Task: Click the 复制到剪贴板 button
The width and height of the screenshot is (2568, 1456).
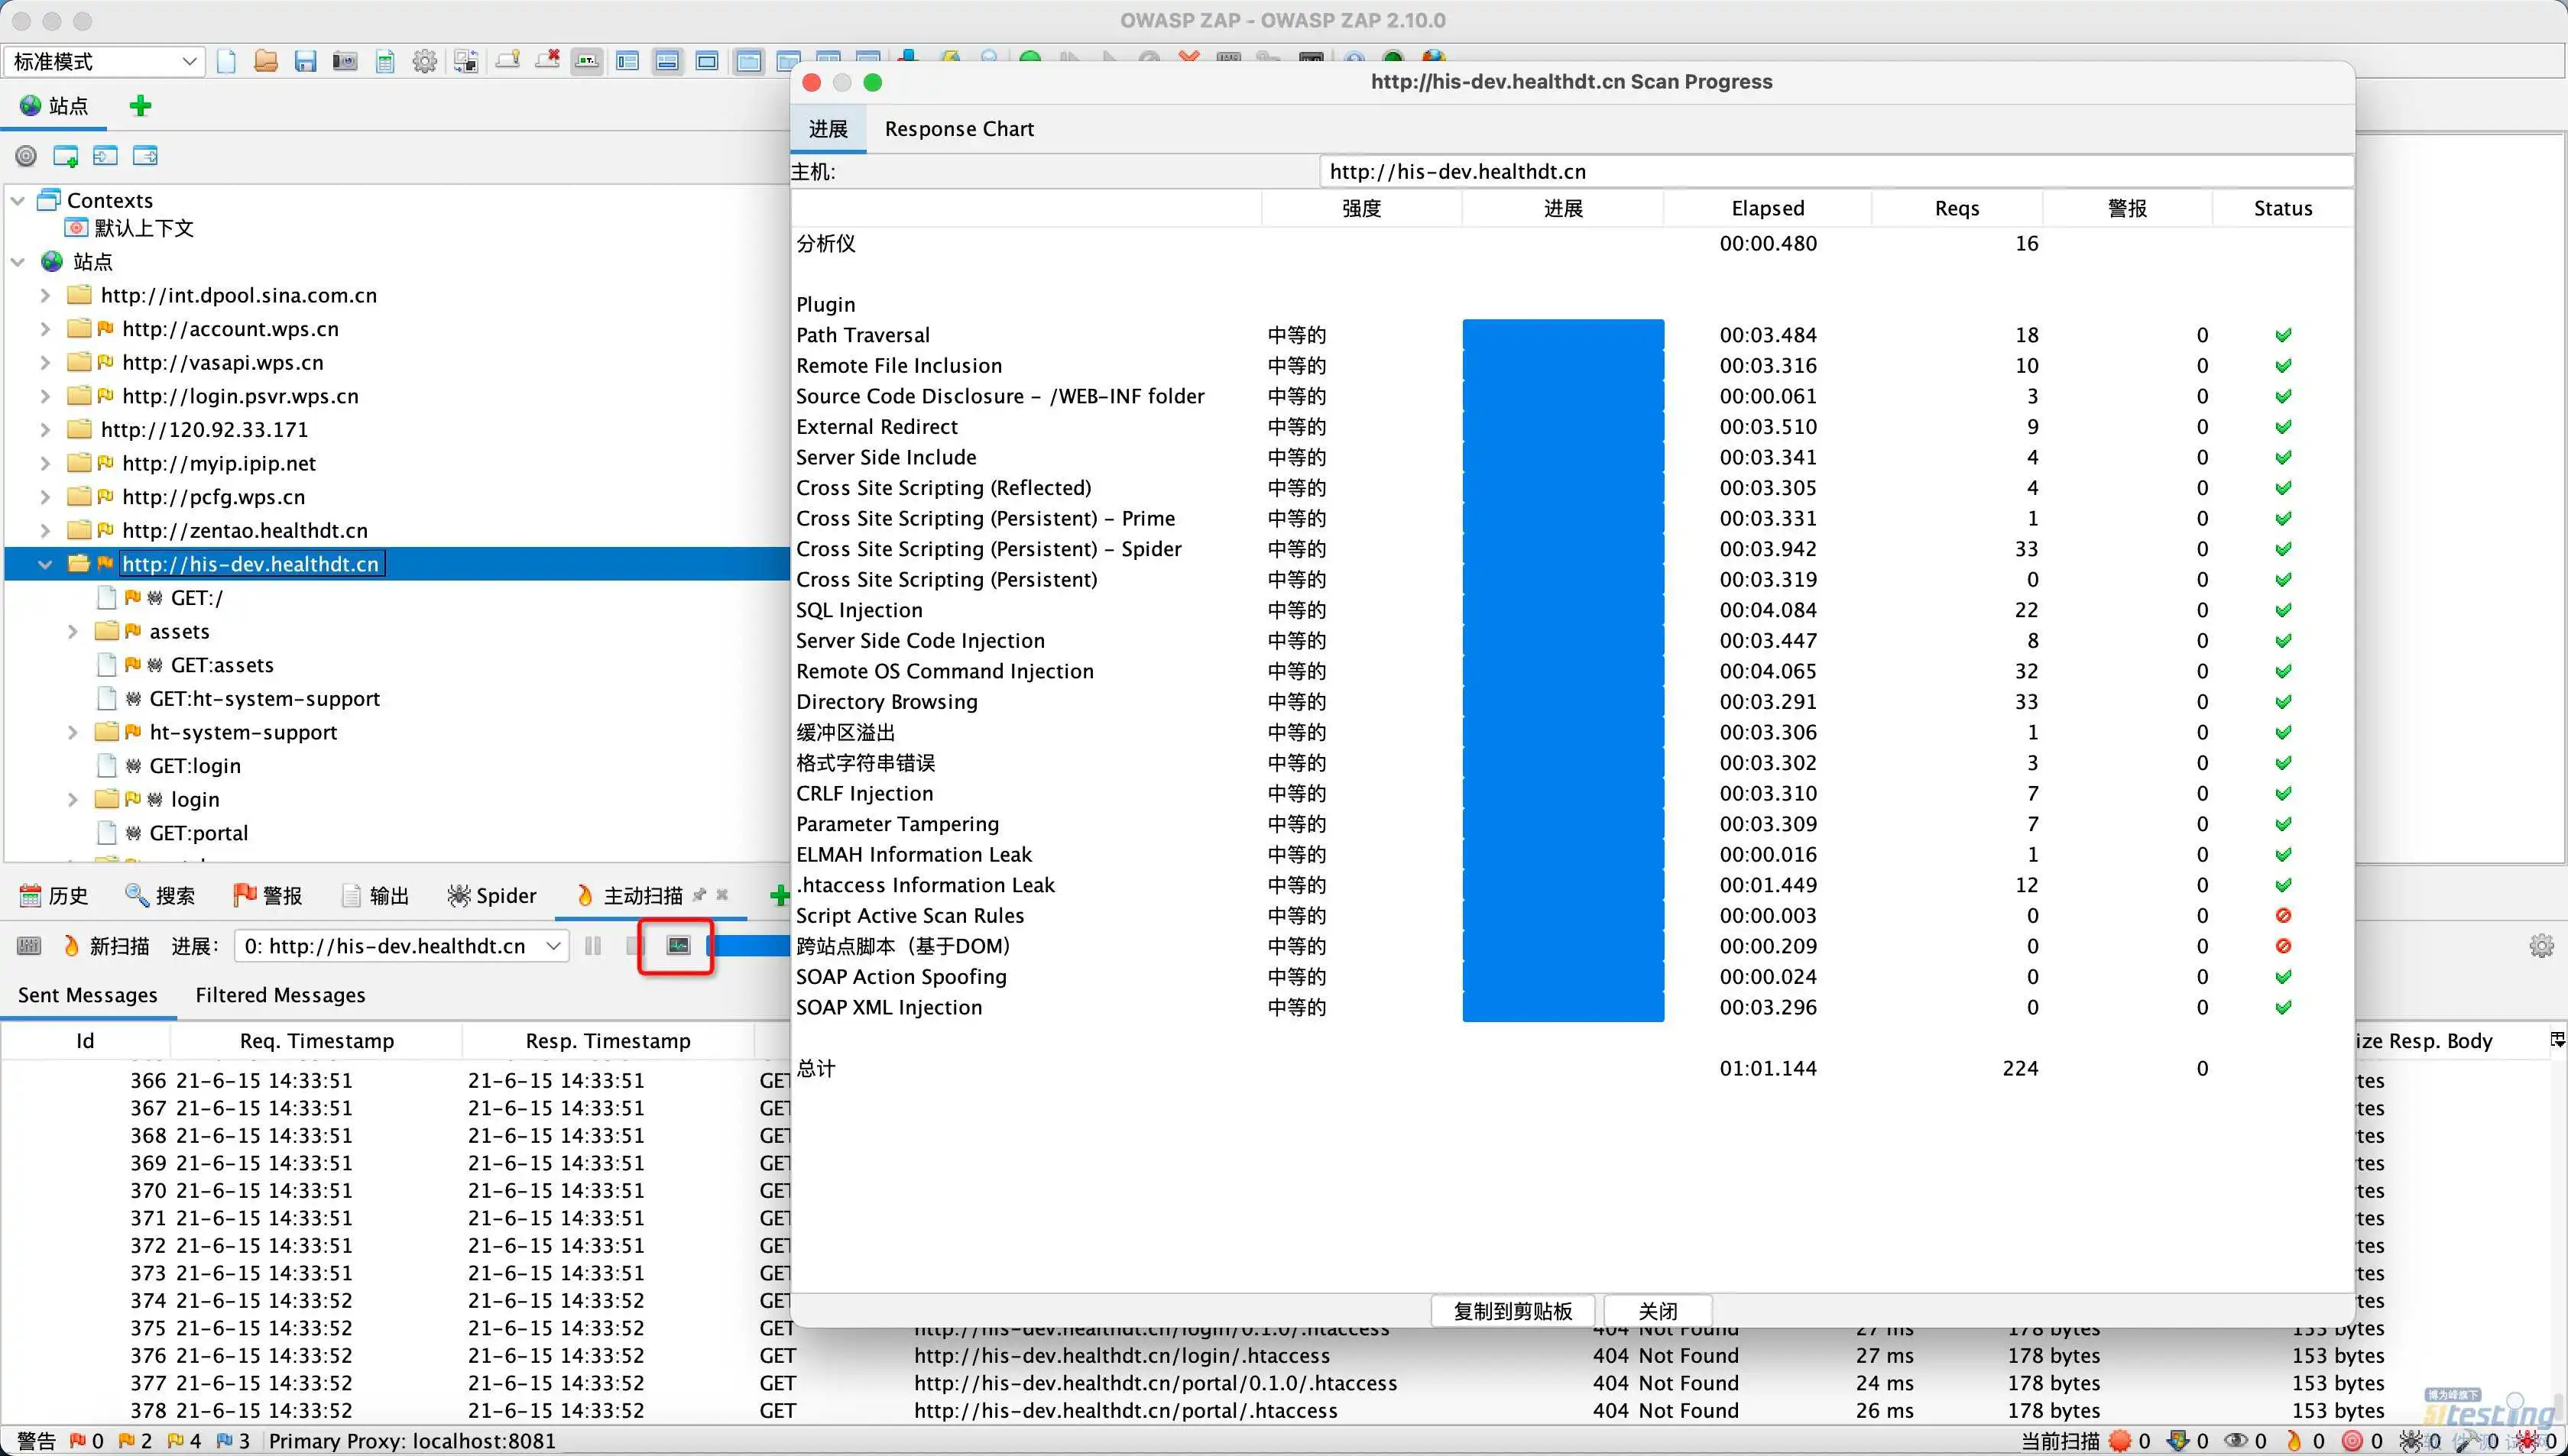Action: point(1512,1311)
